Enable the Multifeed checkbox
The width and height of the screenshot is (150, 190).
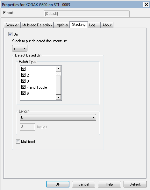point(18,141)
